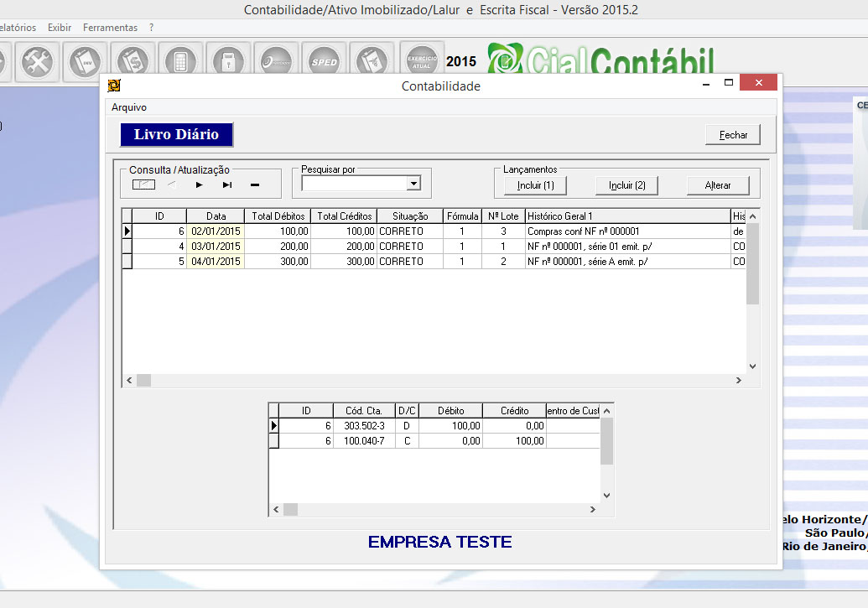Screen dimensions: 868x608
Task: Jump to last record arrow
Action: (227, 184)
